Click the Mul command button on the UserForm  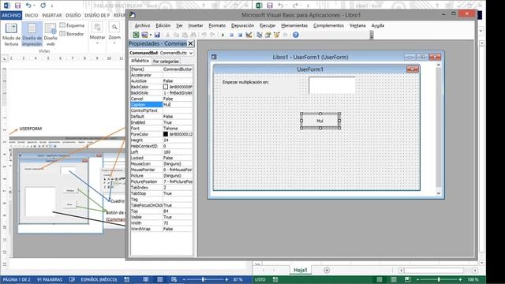(320, 121)
